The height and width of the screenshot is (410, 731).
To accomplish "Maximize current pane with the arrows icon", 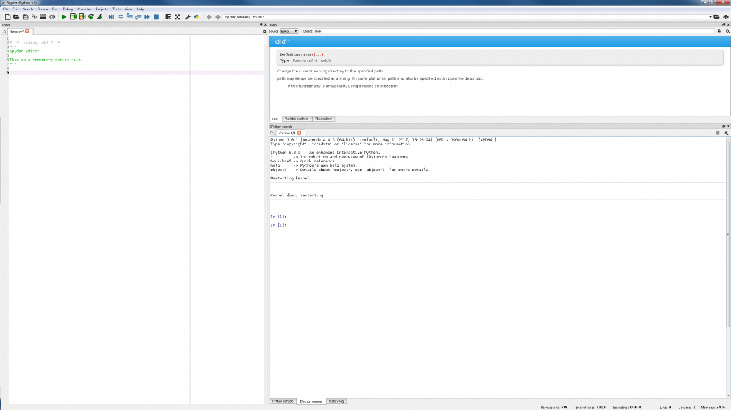I will (177, 17).
